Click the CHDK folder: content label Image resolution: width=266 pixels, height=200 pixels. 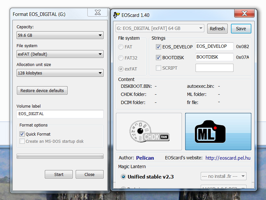coord(133,94)
